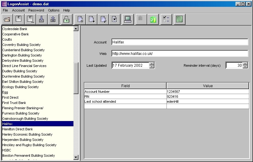This screenshot has height=162, width=253.
Task: Open the Password menu
Action: 36,10
